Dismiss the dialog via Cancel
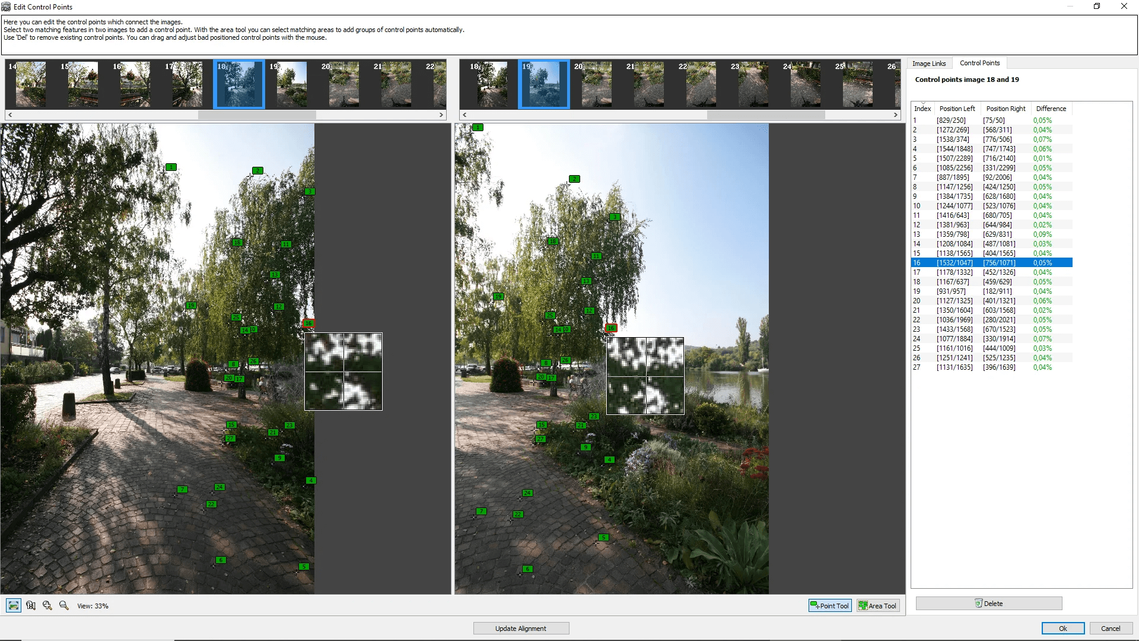 tap(1111, 628)
